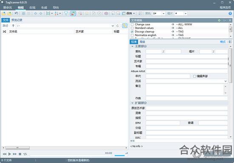Adjust the blue volume slider
The width and height of the screenshot is (234, 163).
(120, 155)
